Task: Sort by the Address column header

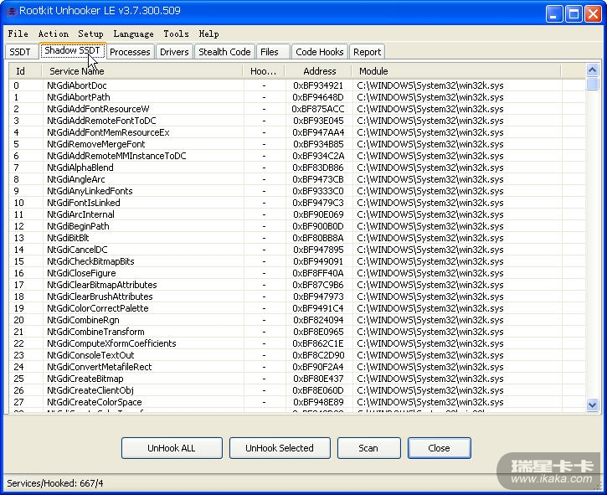Action: point(319,71)
